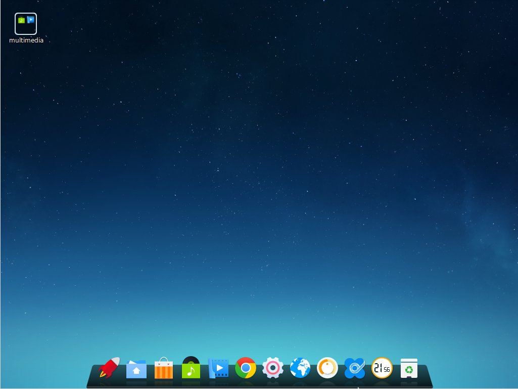
Task: Open the Launcher rocket icon in the dock
Action: click(x=109, y=367)
